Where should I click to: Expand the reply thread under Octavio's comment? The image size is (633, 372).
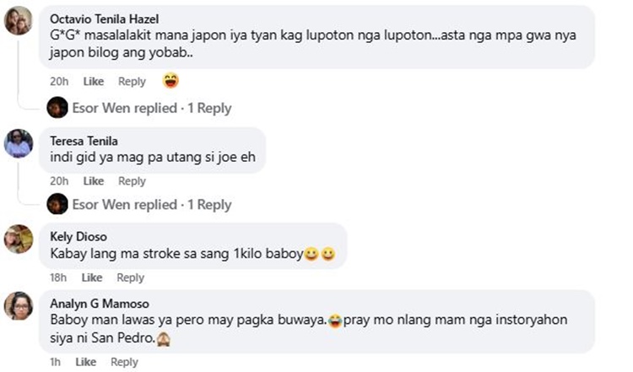[152, 108]
